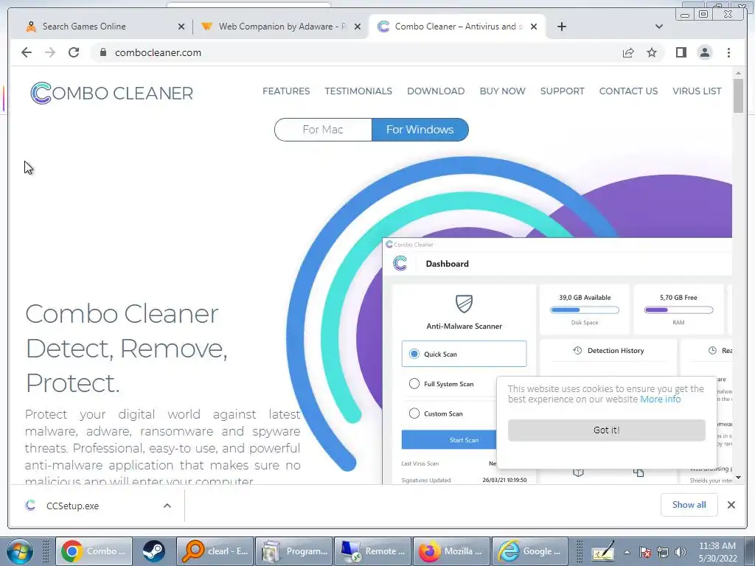
Task: Click the Disk Space progress bar
Action: pyautogui.click(x=585, y=310)
